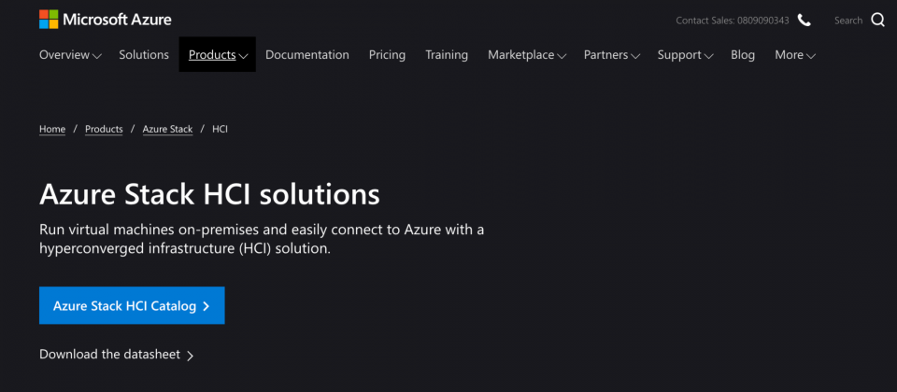
Task: Open the Training nav link
Action: click(447, 55)
